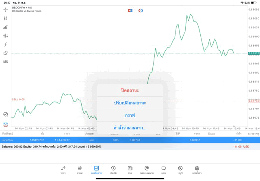Open the chat tab icon
This screenshot has height=181, width=260.
click(163, 168)
